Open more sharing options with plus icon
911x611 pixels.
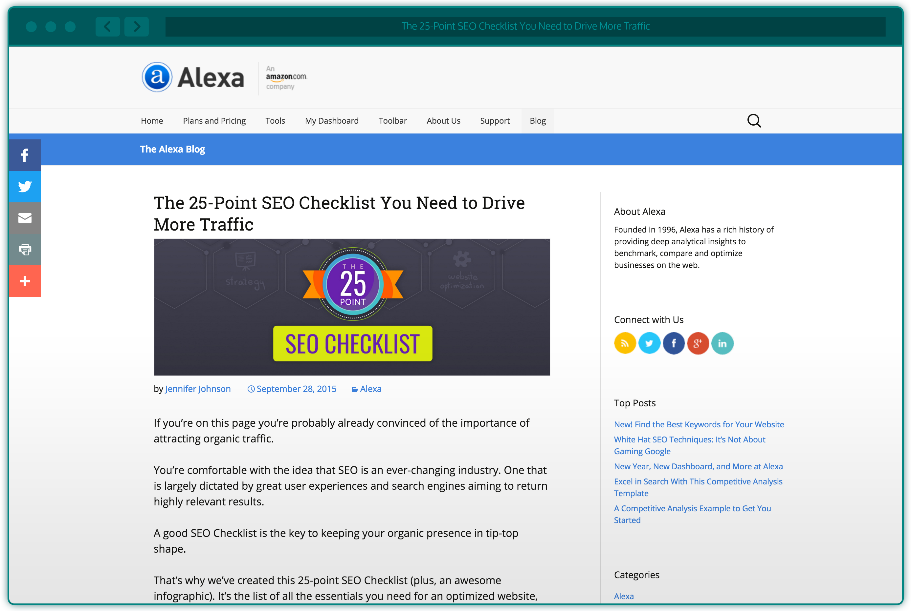coord(25,281)
